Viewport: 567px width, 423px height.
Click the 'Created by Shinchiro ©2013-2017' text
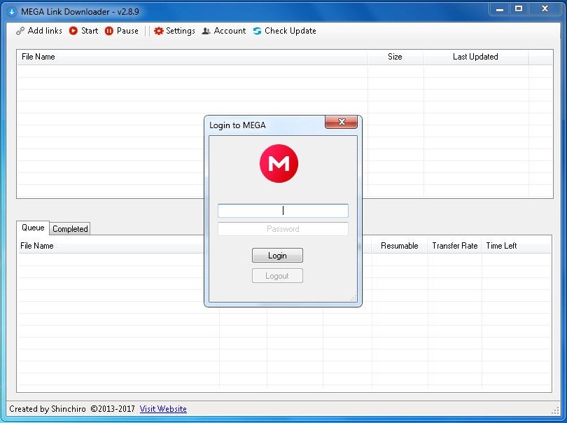(72, 409)
